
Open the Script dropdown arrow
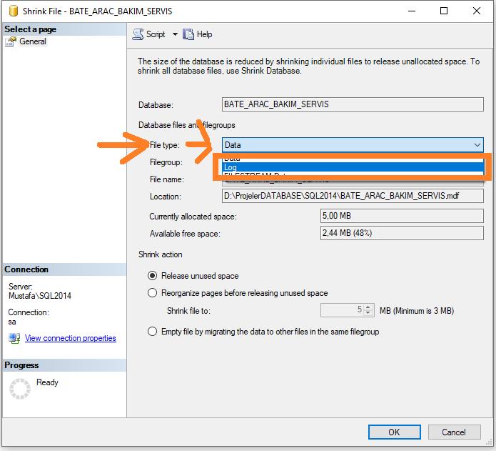(x=175, y=34)
